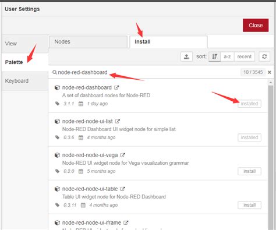Click the scrollbar up arrow
The width and height of the screenshot is (276, 230).
(x=271, y=83)
